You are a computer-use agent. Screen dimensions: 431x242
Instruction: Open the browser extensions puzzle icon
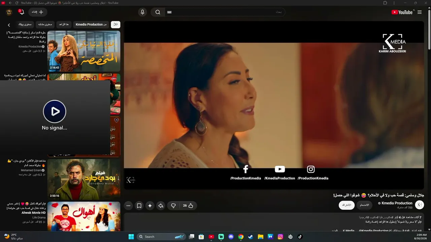click(x=385, y=3)
